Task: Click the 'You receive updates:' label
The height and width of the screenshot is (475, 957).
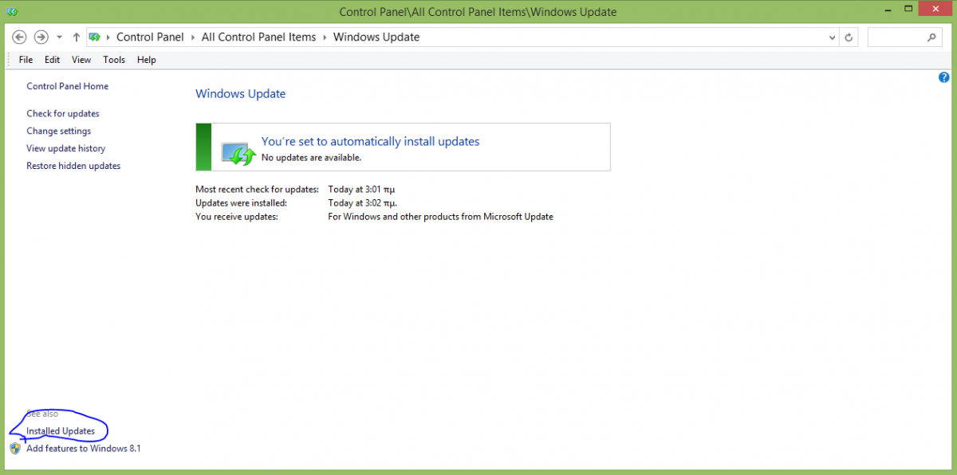Action: pos(236,217)
